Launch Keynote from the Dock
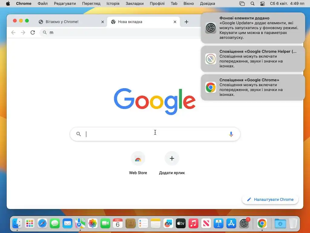The height and width of the screenshot is (233, 310). (219, 224)
